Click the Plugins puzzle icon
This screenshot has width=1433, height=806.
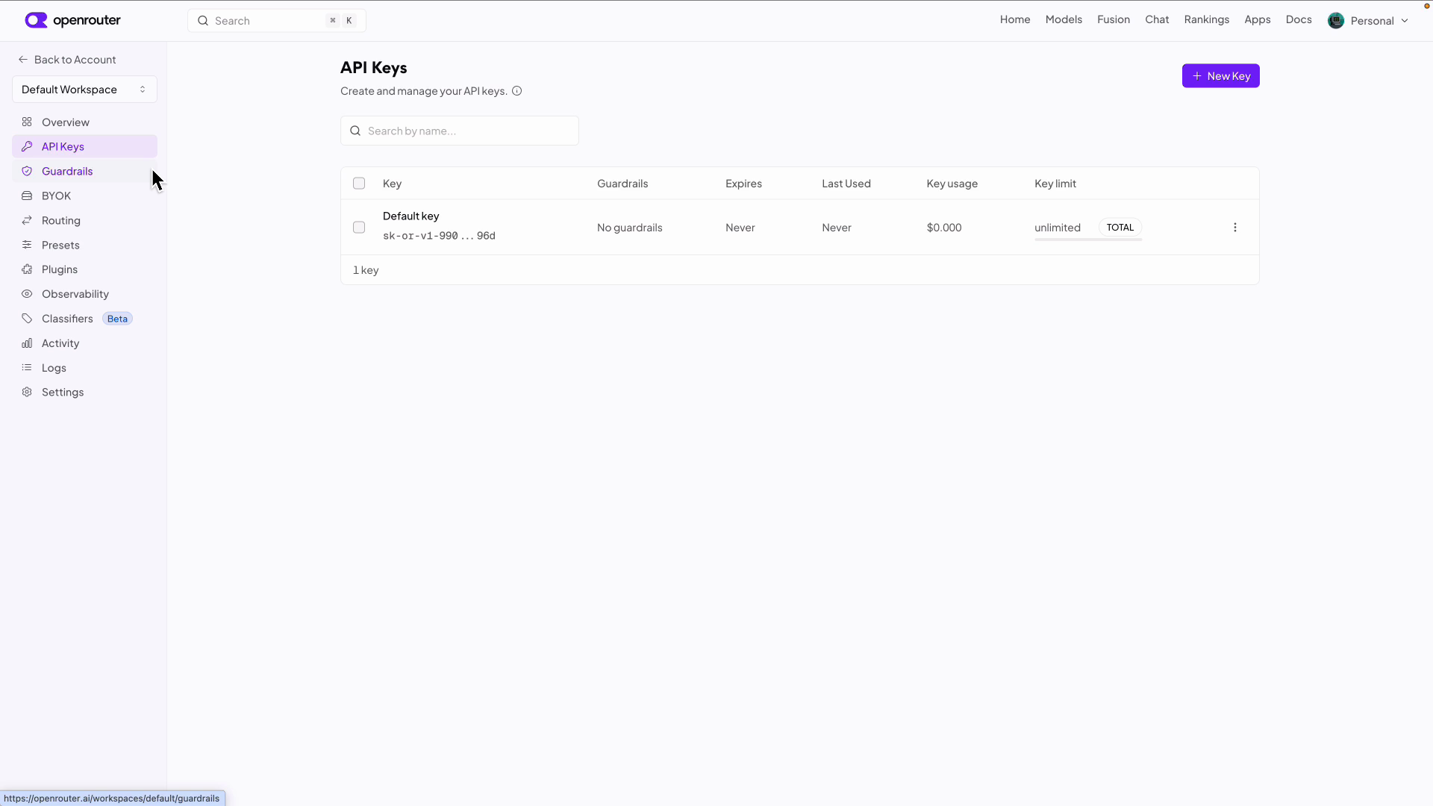point(27,269)
